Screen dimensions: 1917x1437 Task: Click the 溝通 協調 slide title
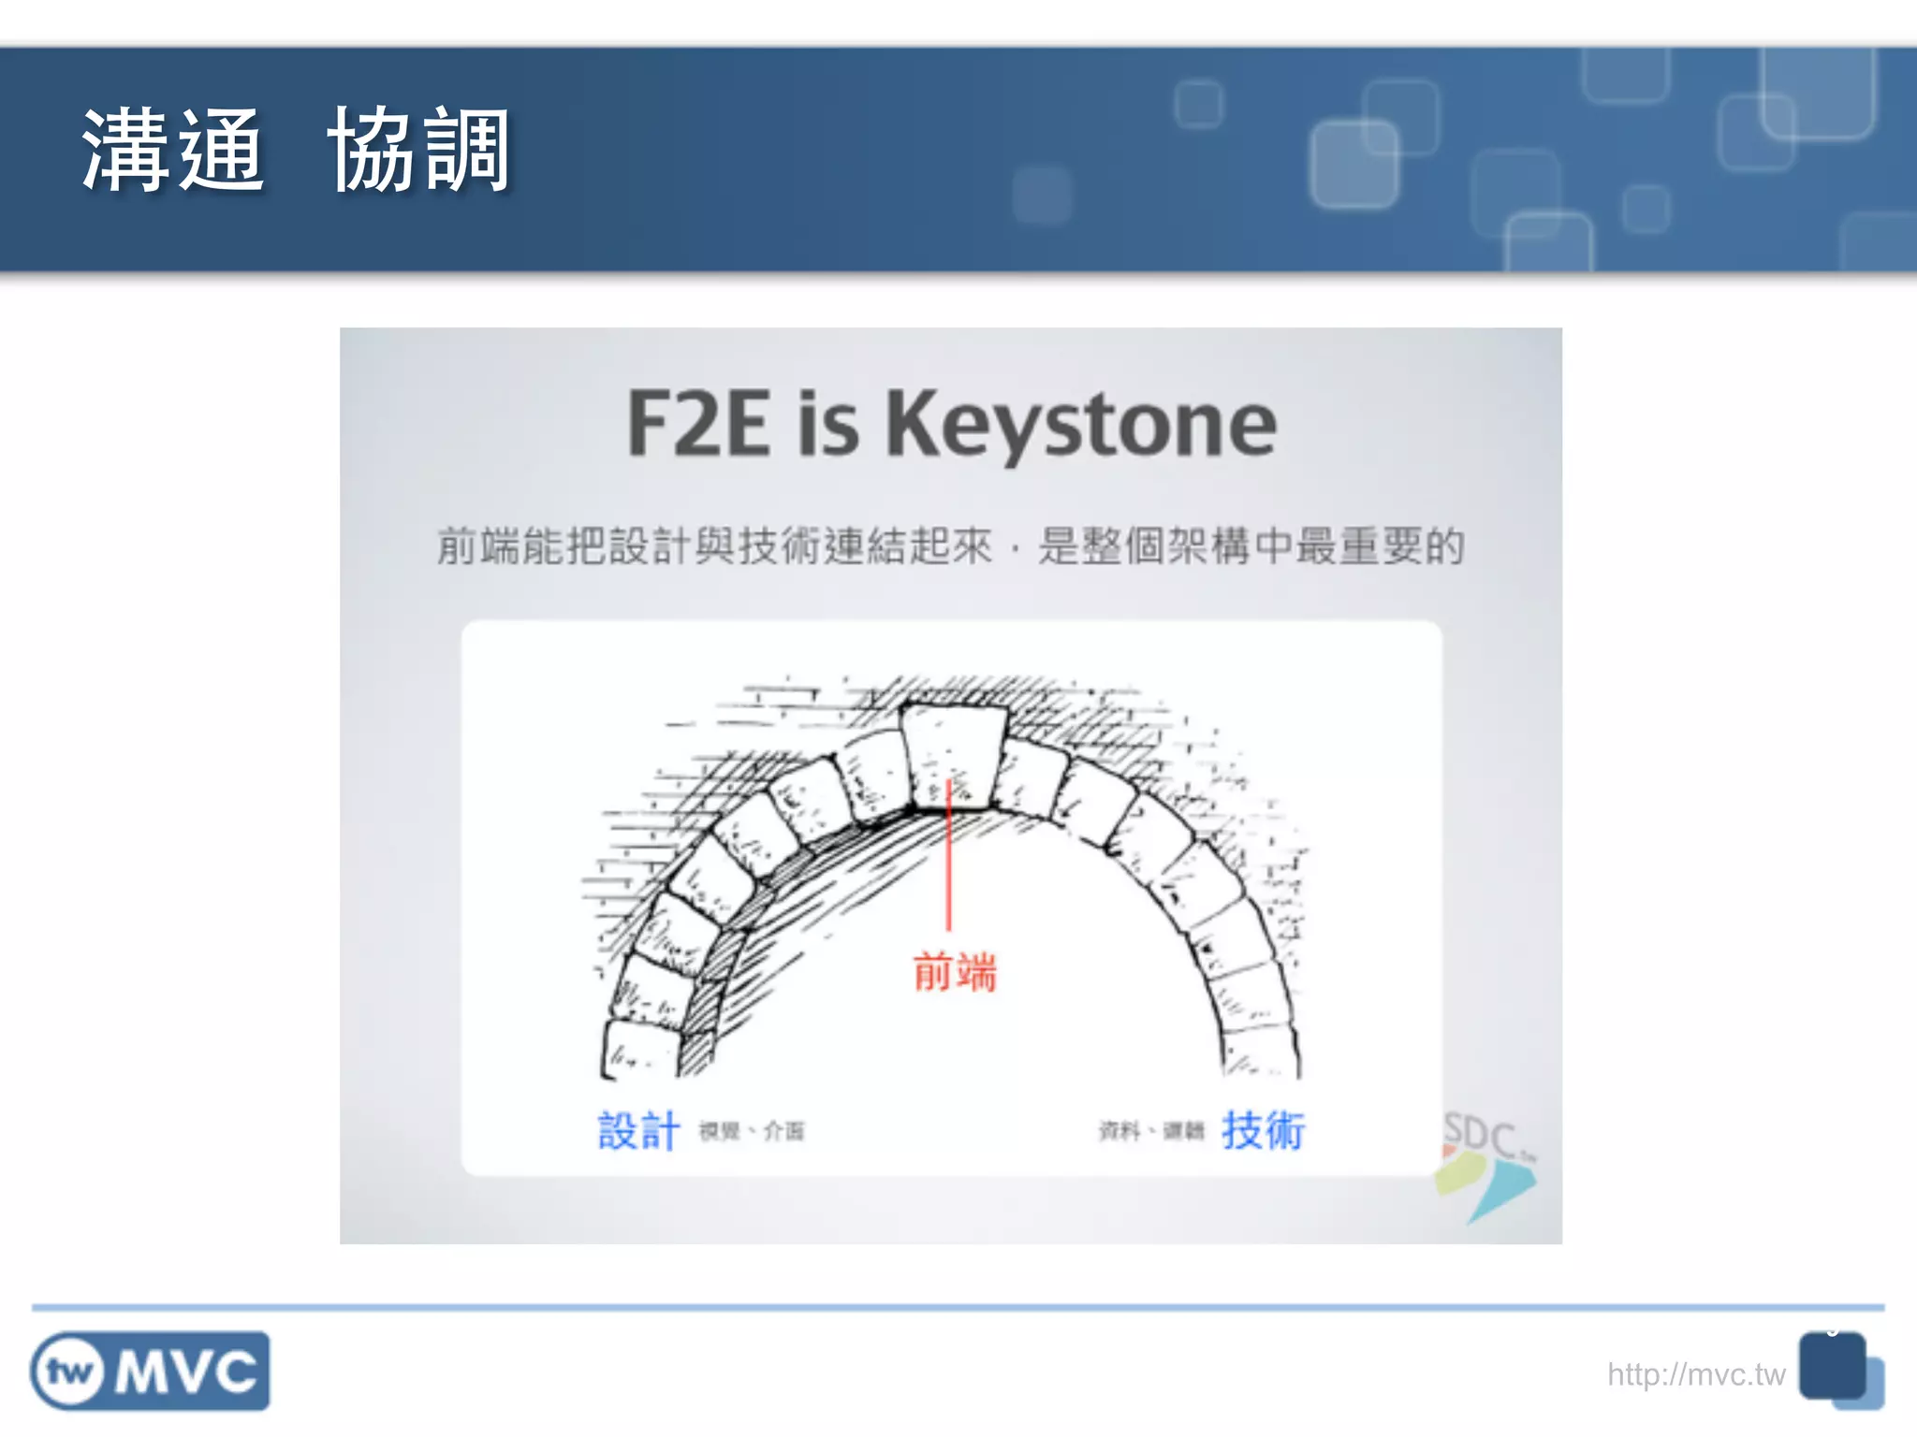click(296, 152)
